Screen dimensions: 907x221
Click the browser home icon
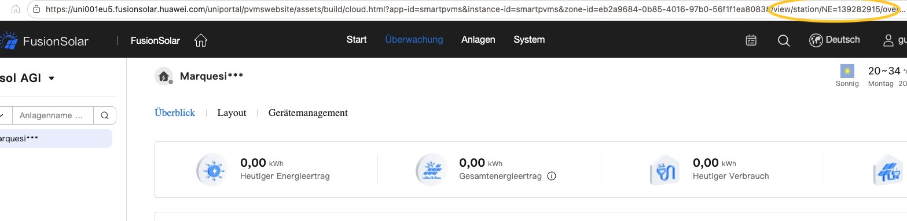click(x=16, y=9)
